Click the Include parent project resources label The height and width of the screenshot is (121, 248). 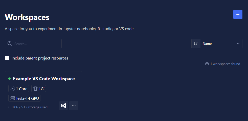click(x=40, y=58)
